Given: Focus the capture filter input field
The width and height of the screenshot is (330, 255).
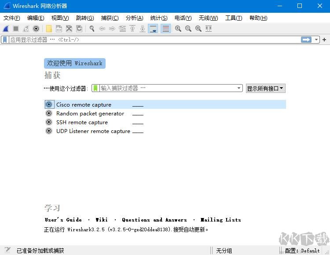Looking at the screenshot, I should pyautogui.click(x=168, y=88).
